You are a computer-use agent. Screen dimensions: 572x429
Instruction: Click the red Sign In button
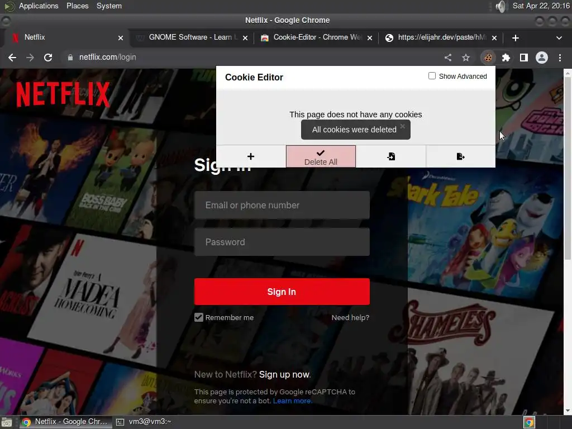pyautogui.click(x=282, y=292)
